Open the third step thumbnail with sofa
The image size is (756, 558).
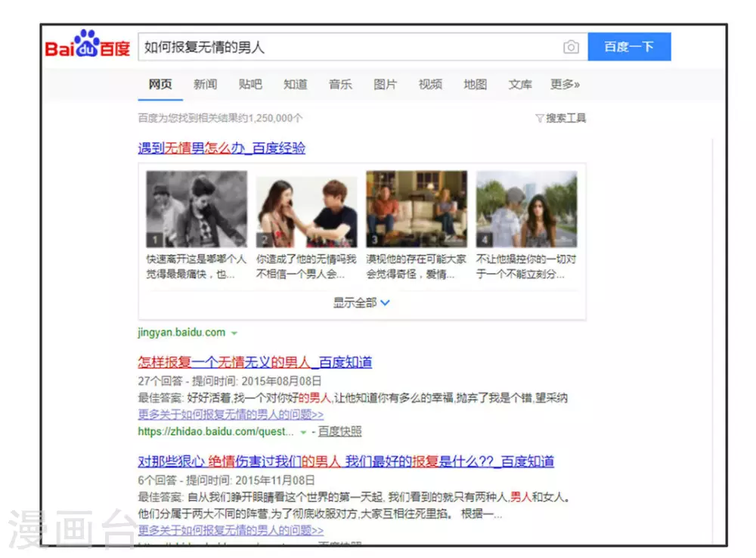pos(417,209)
